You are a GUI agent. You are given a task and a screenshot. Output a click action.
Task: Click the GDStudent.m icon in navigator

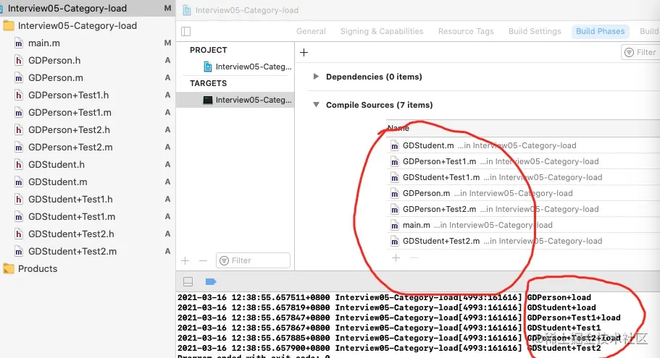pos(19,182)
